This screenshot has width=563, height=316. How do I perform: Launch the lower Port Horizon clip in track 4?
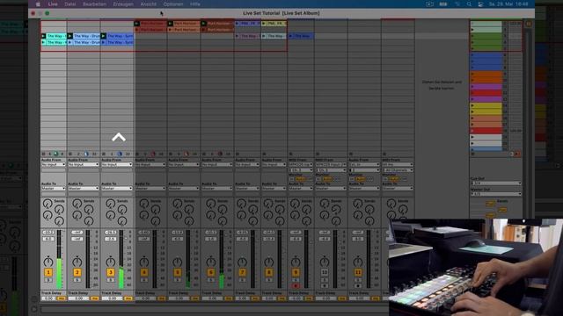click(137, 30)
